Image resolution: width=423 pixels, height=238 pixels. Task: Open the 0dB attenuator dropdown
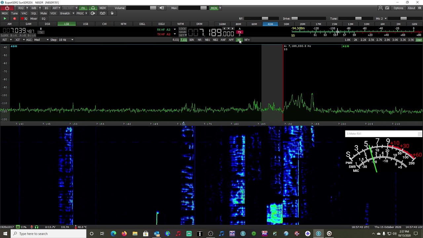[x=40, y=8]
